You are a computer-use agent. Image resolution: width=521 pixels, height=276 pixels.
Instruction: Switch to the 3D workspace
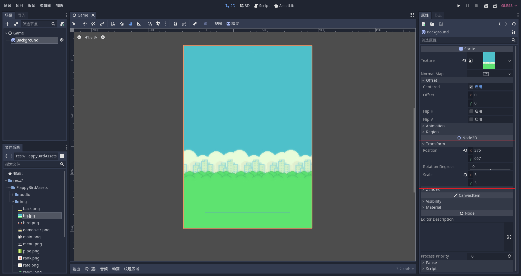tap(245, 6)
